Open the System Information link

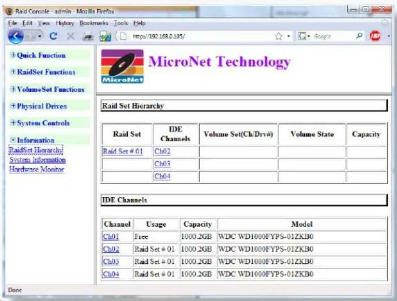[x=37, y=160]
